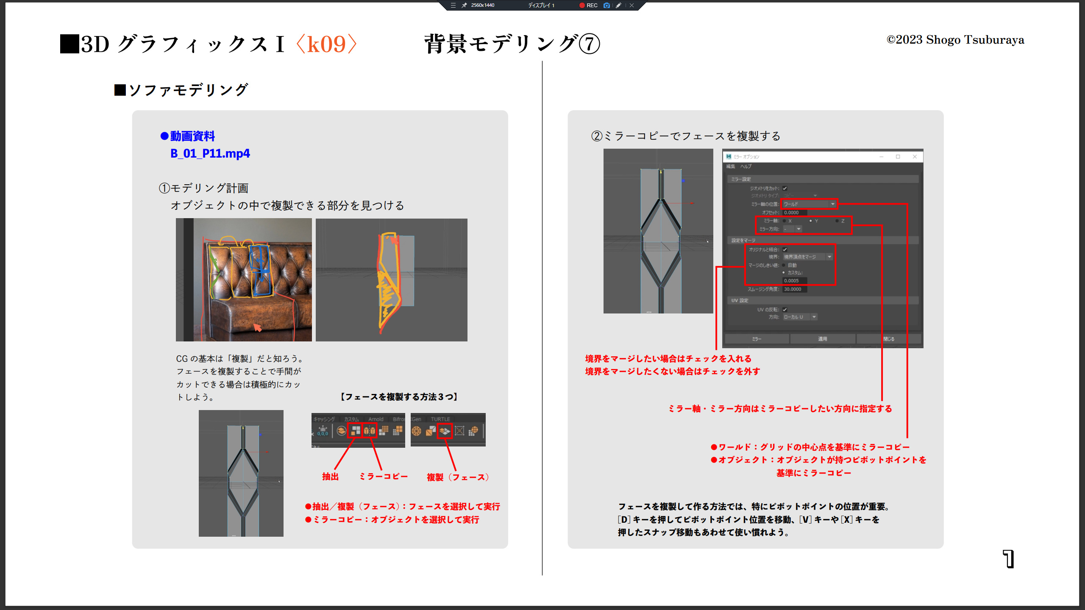Pin the recording toolbar

tap(464, 6)
